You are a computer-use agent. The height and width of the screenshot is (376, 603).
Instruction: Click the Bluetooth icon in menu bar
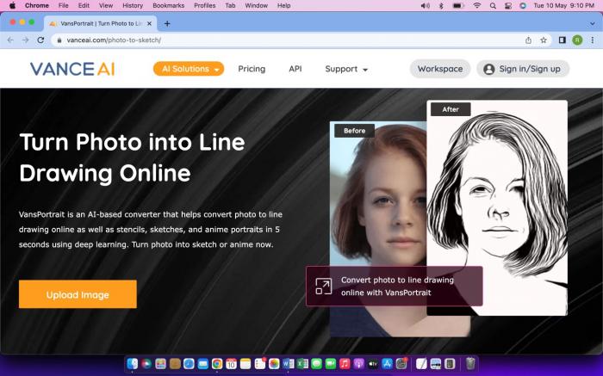coord(441,5)
